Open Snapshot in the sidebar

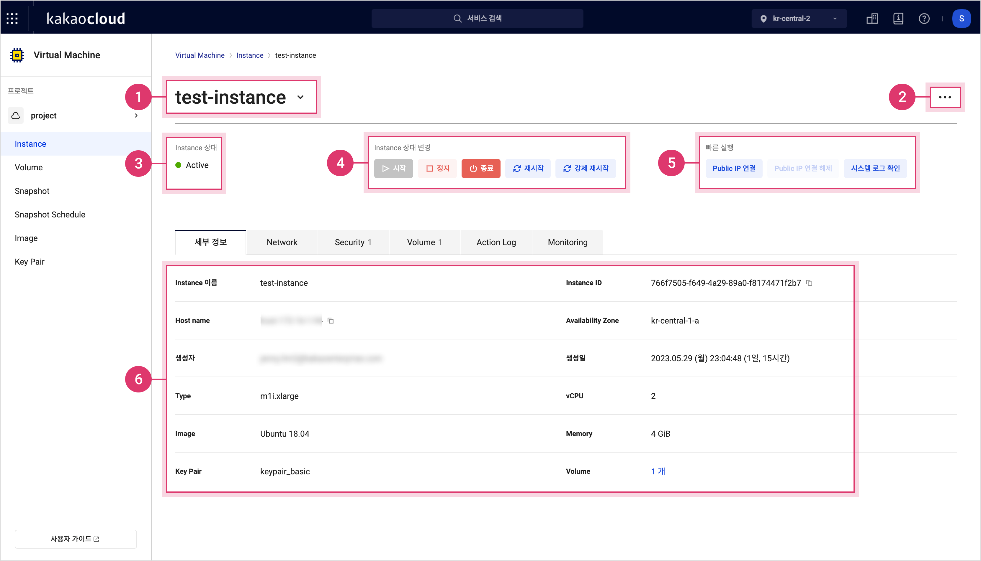[x=76, y=191]
